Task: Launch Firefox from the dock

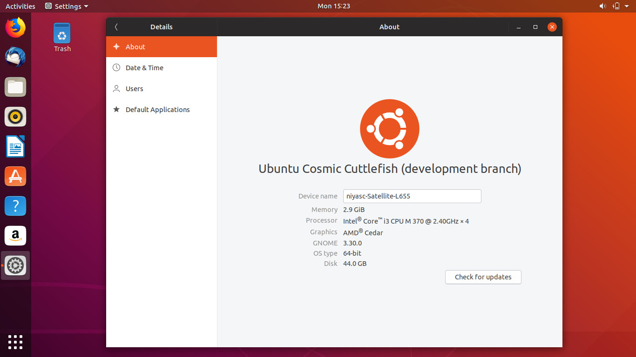Action: click(15, 27)
